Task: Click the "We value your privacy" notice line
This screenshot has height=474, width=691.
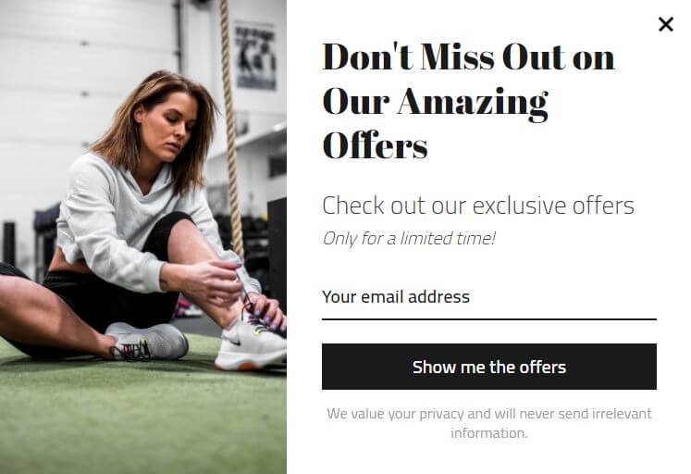Action: click(x=489, y=414)
